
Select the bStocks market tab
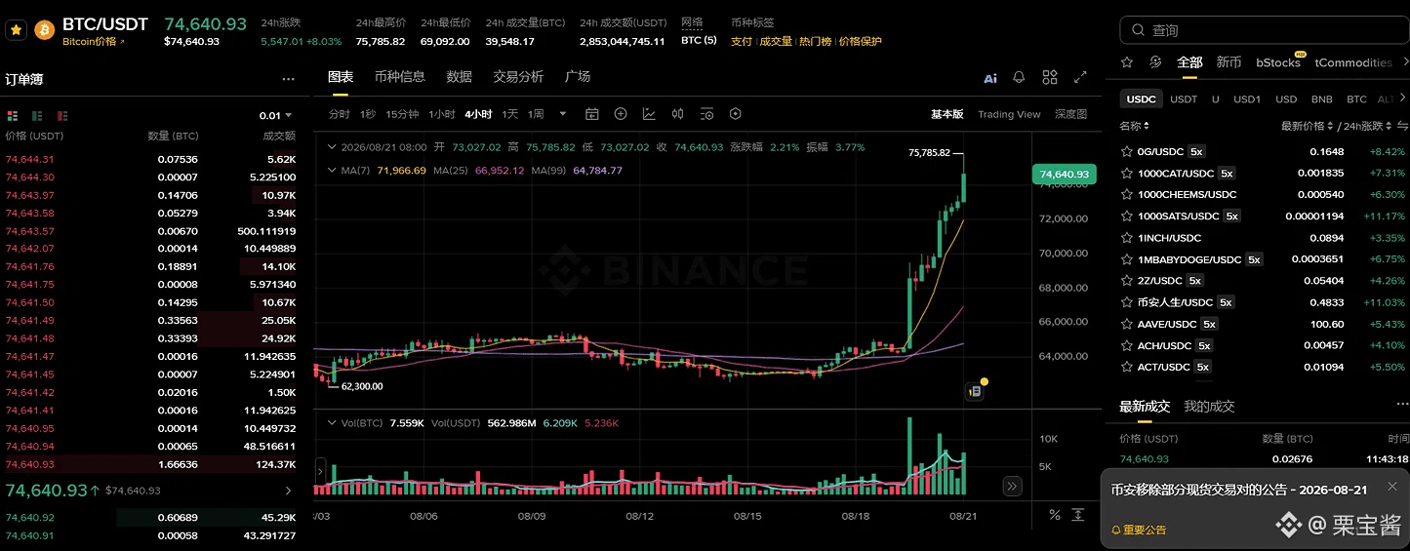[x=1278, y=62]
